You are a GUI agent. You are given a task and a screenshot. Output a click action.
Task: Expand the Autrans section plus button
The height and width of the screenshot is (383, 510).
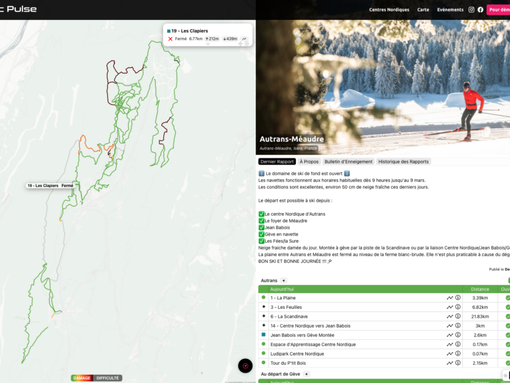click(284, 280)
